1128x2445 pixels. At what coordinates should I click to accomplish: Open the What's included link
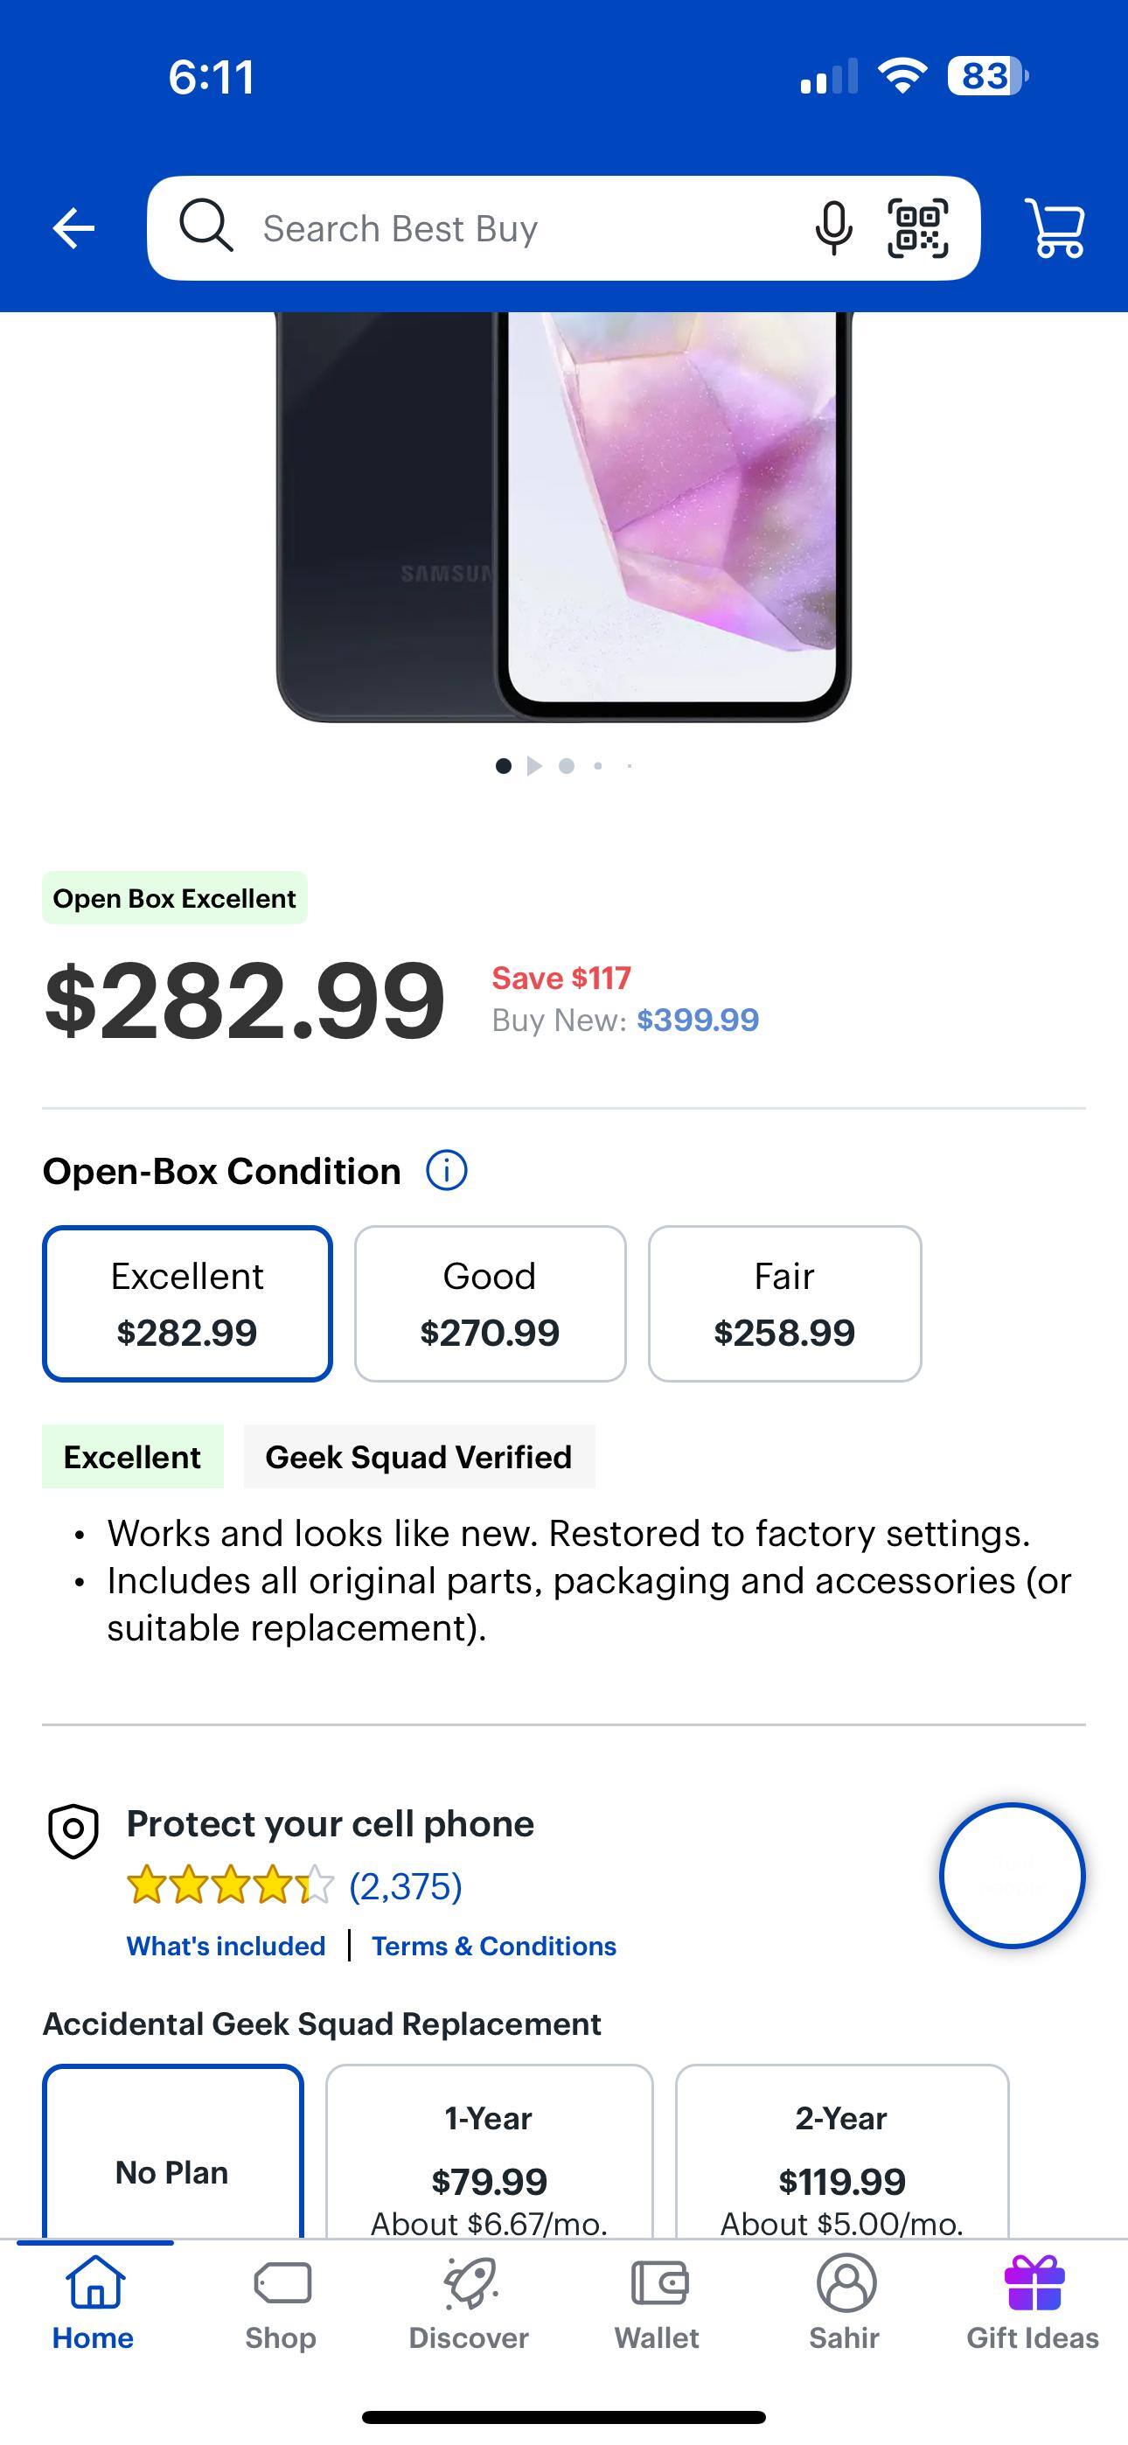[225, 1945]
